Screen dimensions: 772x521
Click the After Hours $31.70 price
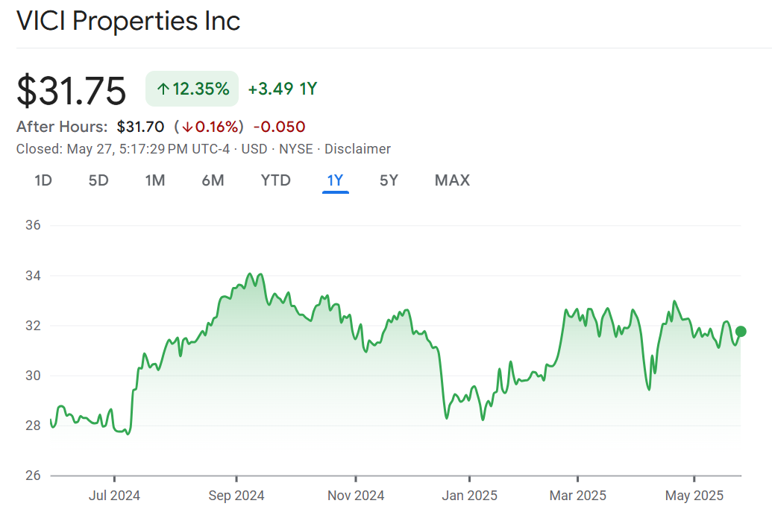[140, 127]
